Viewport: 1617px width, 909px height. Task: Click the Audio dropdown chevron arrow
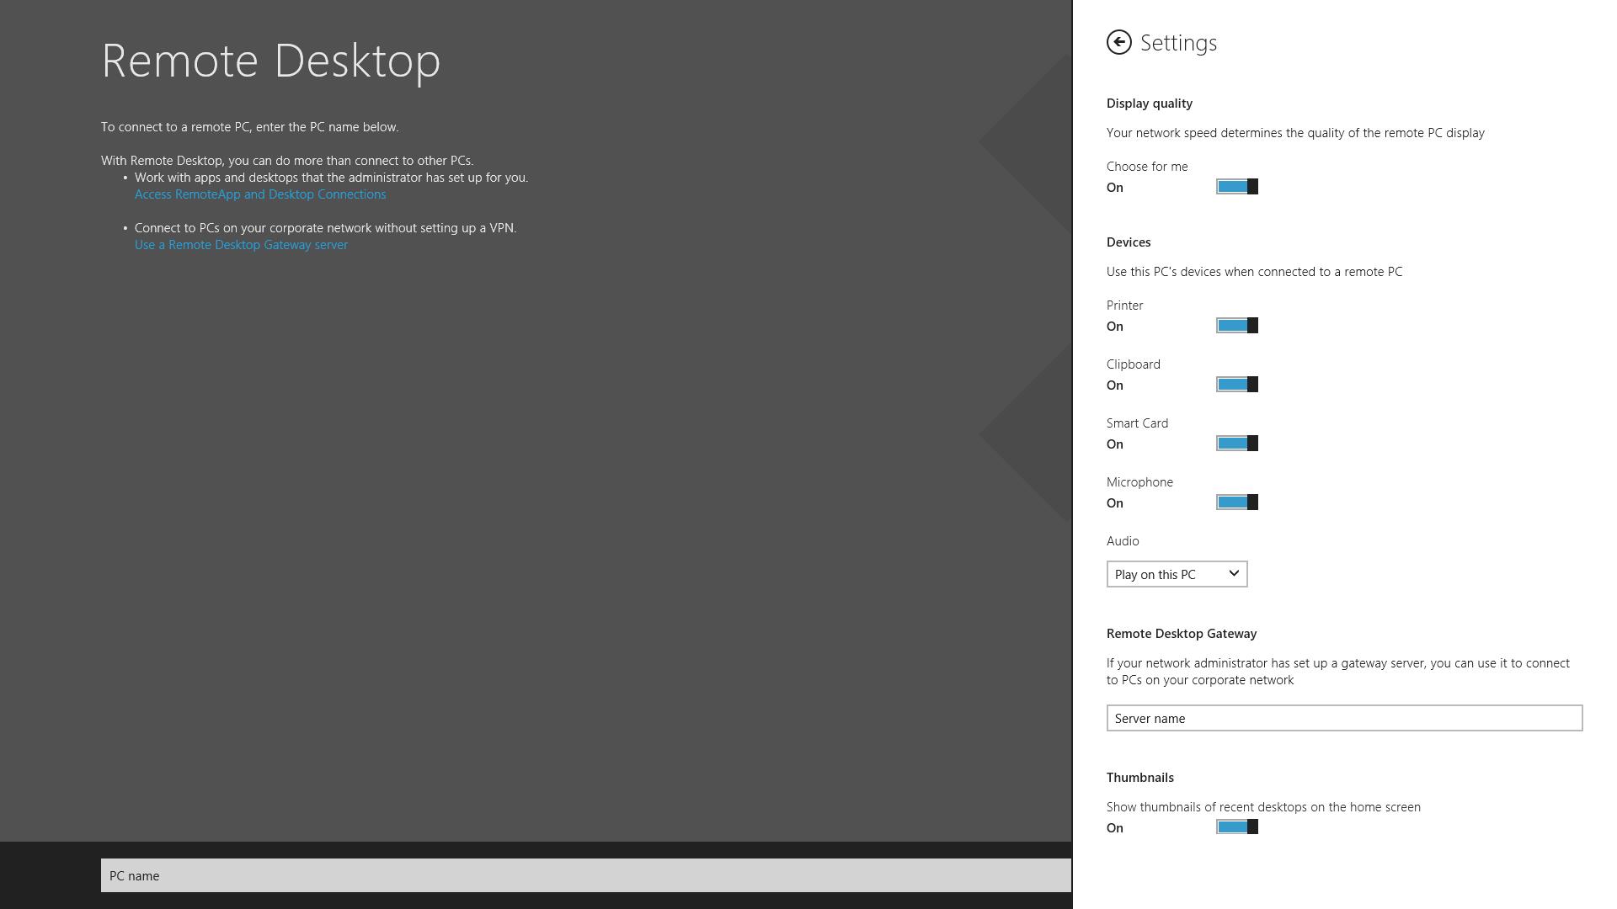click(x=1234, y=574)
